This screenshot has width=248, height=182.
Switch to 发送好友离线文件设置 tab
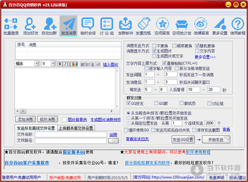[36, 128]
